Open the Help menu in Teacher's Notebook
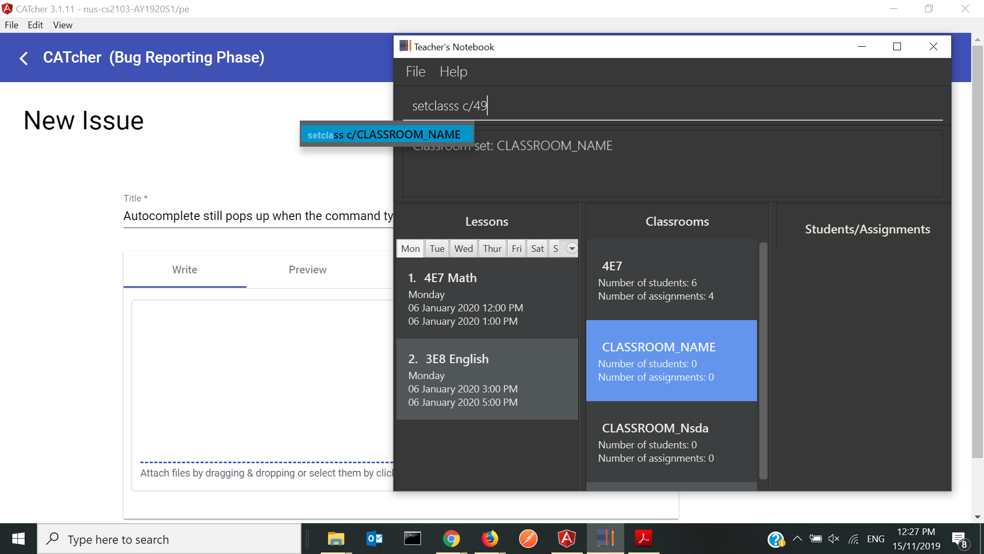 453,72
